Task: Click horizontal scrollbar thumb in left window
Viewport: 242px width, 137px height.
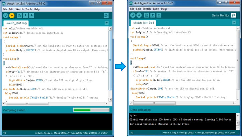Action: 27,103
